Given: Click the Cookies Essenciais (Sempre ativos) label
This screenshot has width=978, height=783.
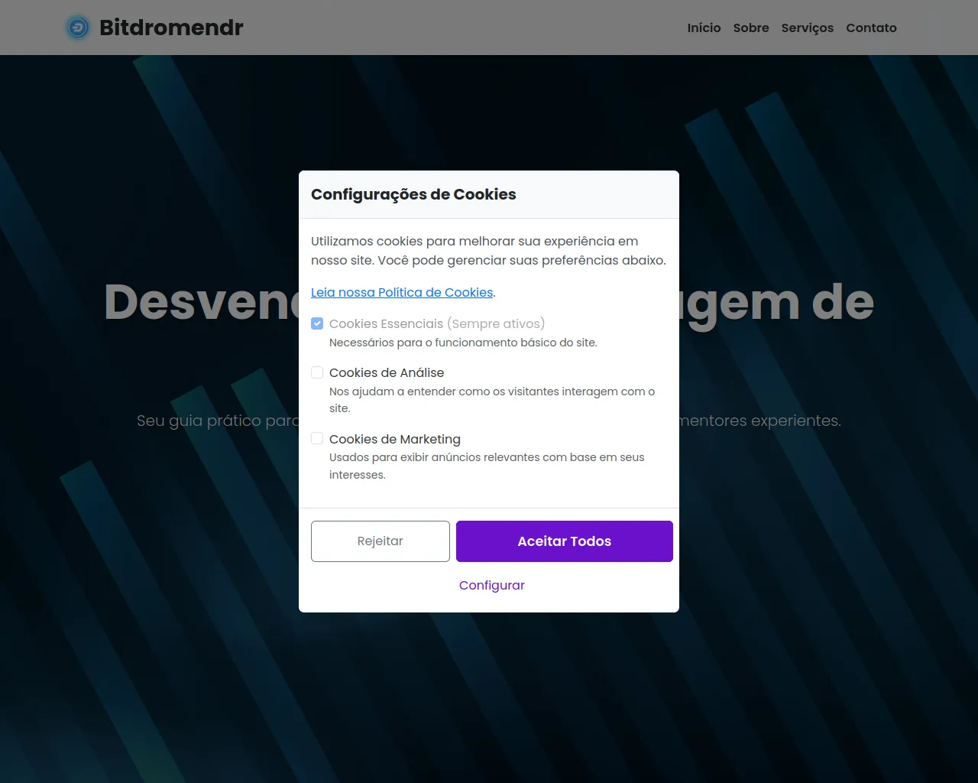Looking at the screenshot, I should point(437,323).
